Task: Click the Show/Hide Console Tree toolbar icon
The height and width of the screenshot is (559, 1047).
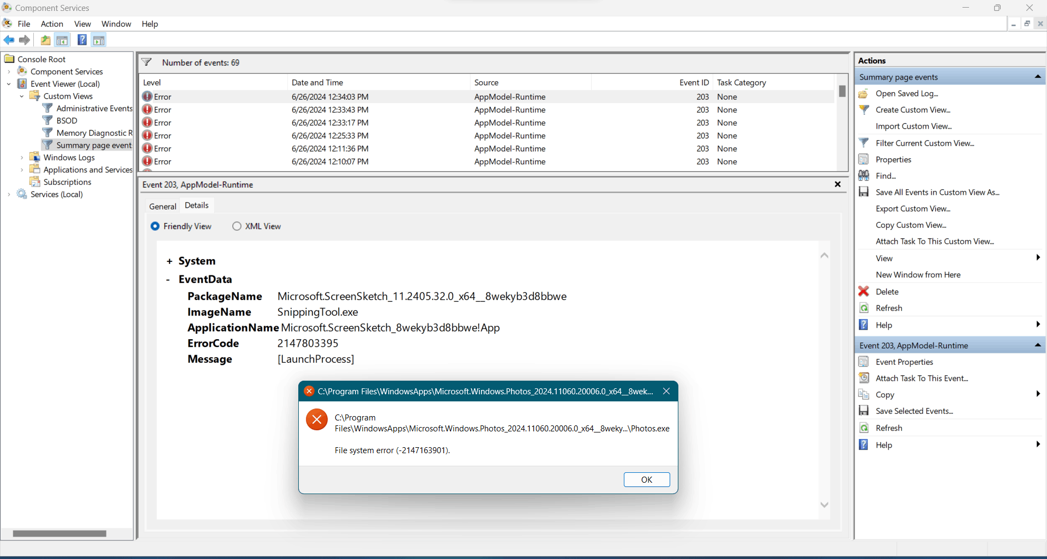Action: 62,40
